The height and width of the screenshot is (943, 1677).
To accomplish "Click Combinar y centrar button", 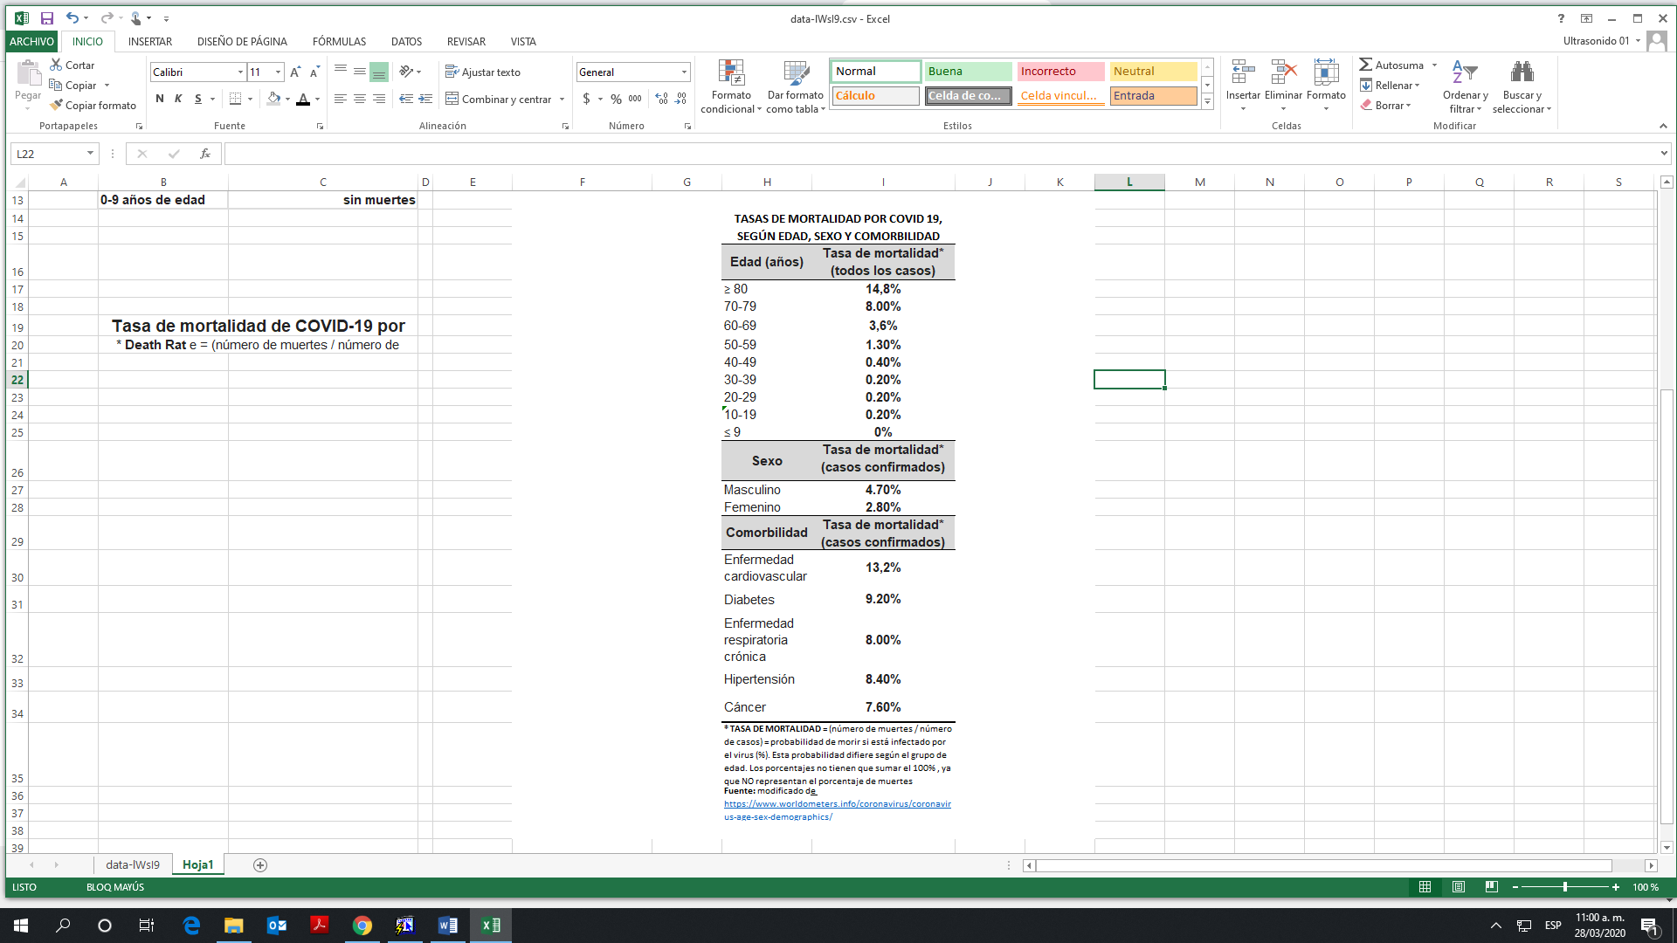I will pos(499,100).
